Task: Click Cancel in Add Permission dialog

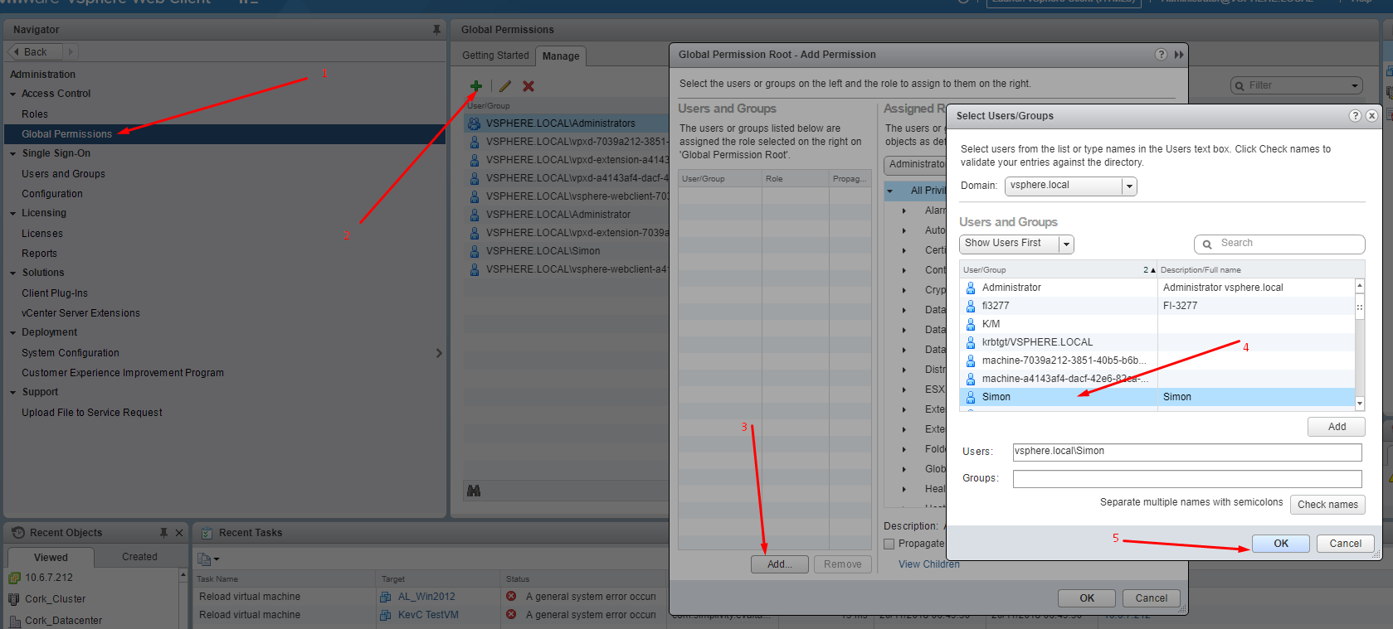Action: click(x=1151, y=598)
